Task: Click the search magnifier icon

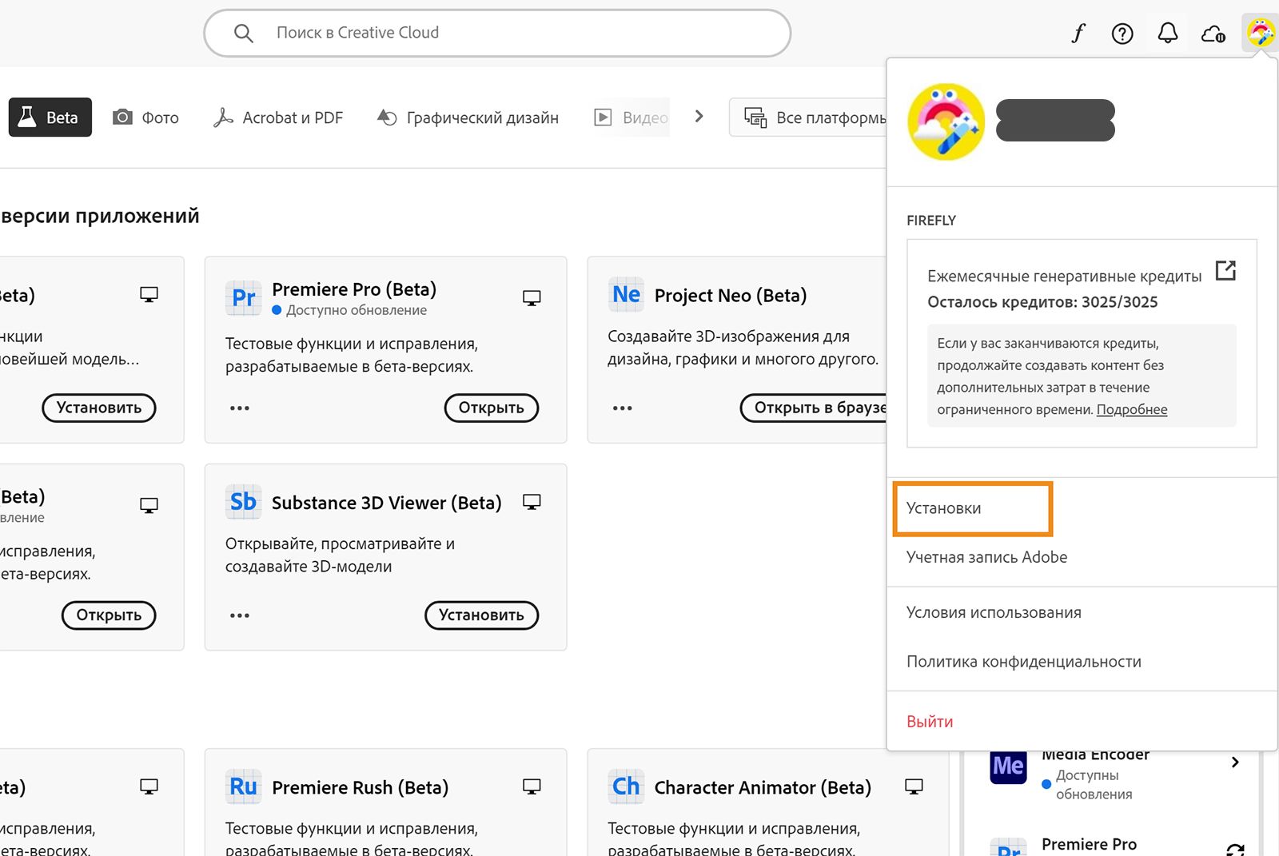Action: (243, 33)
